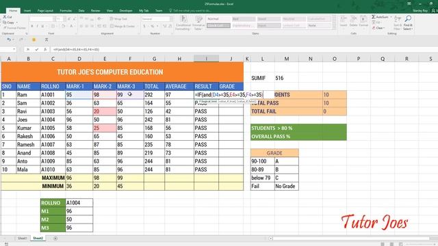Click the Cut scissors icon
Image resolution: width=438 pixels, height=246 pixels.
5,17
